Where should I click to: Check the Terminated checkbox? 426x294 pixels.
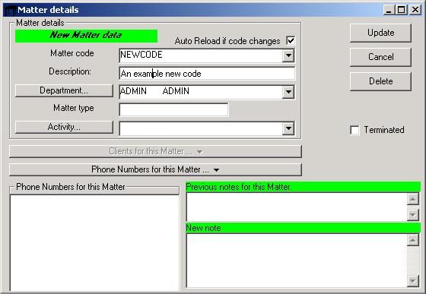(354, 130)
